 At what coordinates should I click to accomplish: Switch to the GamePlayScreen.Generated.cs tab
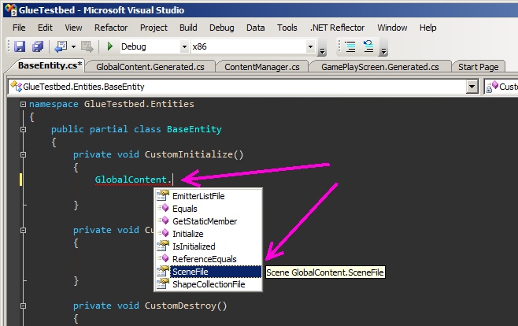pyautogui.click(x=380, y=67)
